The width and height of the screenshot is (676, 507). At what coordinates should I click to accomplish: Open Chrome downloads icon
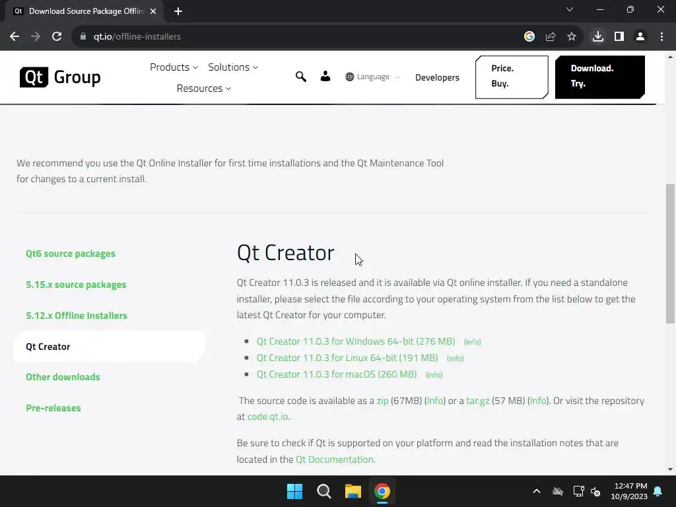click(x=598, y=37)
